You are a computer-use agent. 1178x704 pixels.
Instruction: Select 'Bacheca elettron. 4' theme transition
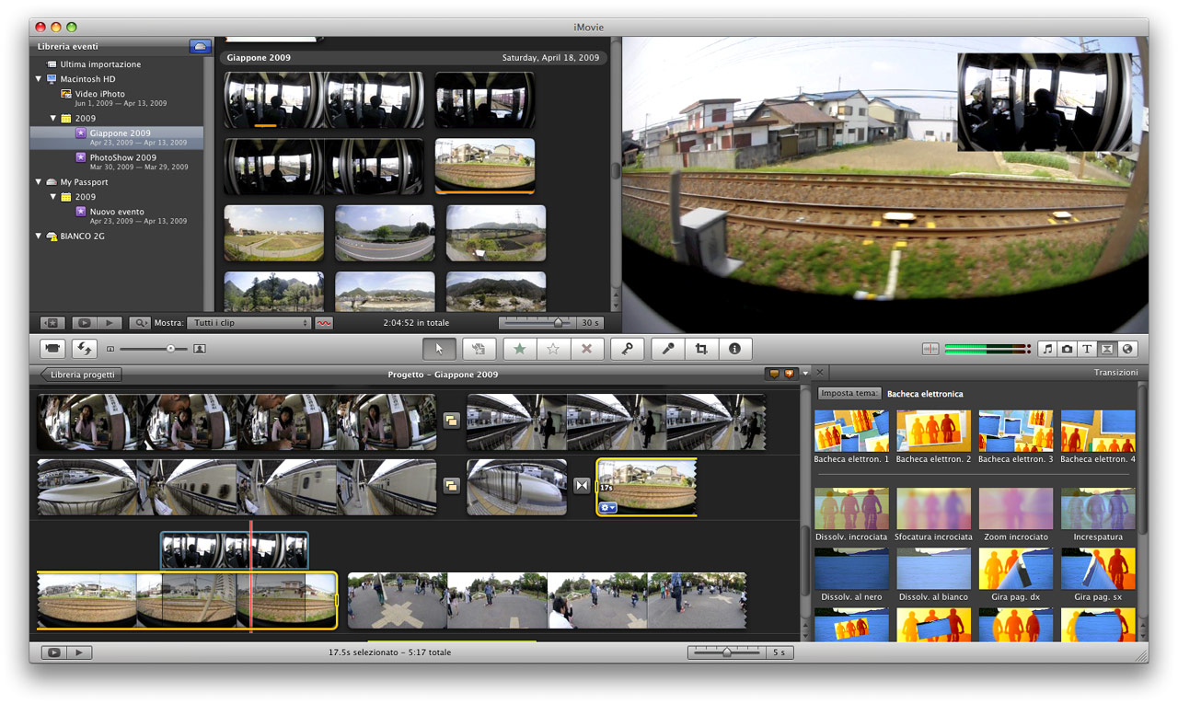click(x=1098, y=437)
